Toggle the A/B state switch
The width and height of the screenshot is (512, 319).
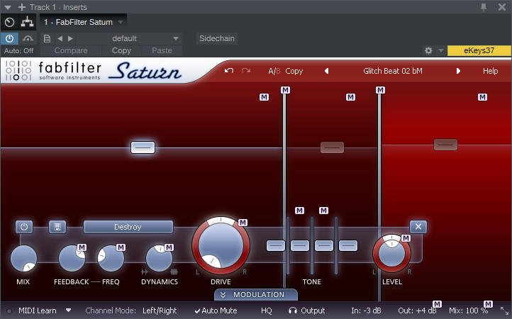(274, 71)
